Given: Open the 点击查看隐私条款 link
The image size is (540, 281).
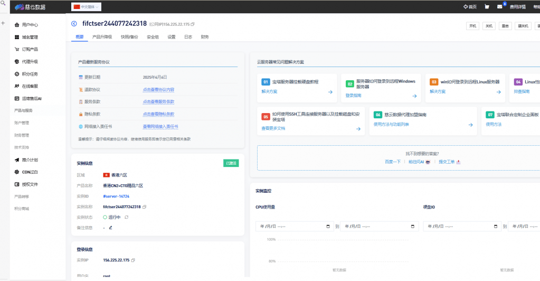Looking at the screenshot, I should pyautogui.click(x=158, y=114).
